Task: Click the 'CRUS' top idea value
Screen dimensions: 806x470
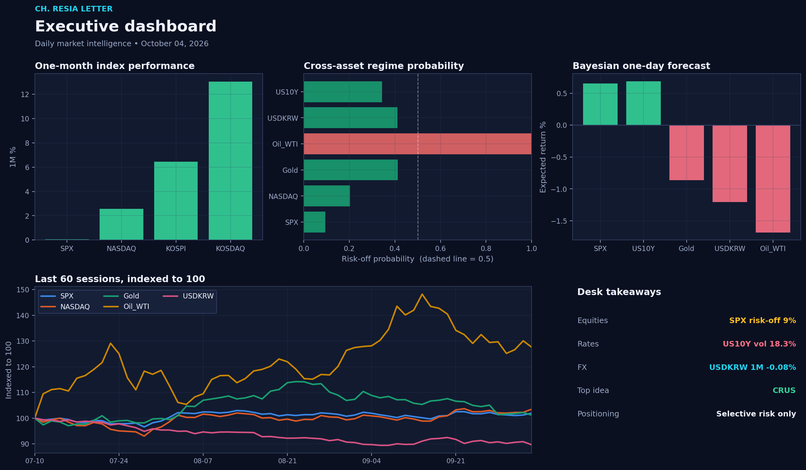Action: coord(784,391)
